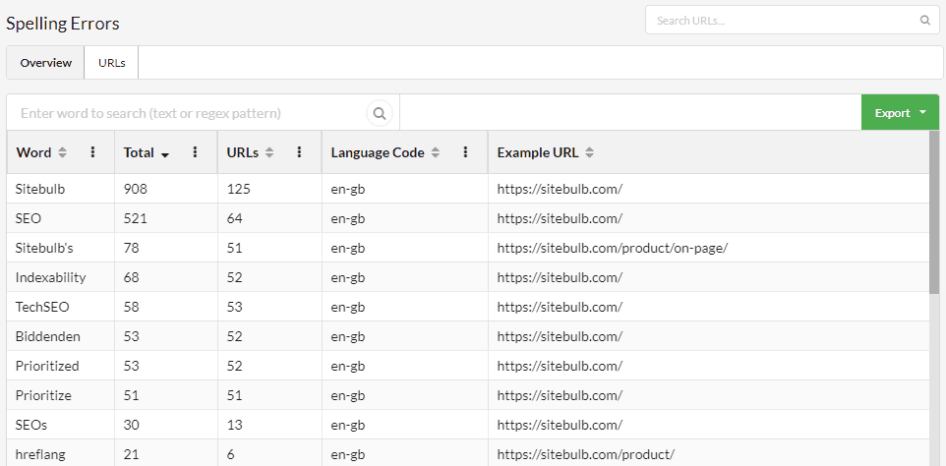This screenshot has height=466, width=946.
Task: Open the TechSEO row example URL
Action: (x=560, y=307)
